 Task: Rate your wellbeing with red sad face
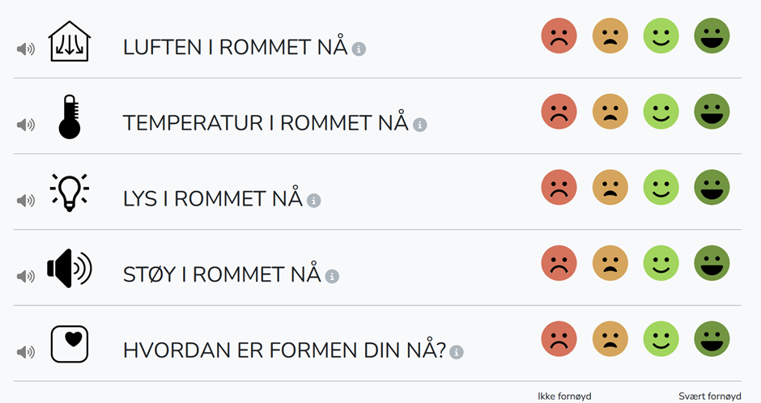click(559, 338)
